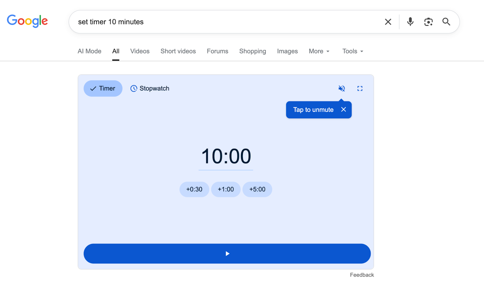484x285 pixels.
Task: Send Feedback about the timer
Action: (361, 275)
